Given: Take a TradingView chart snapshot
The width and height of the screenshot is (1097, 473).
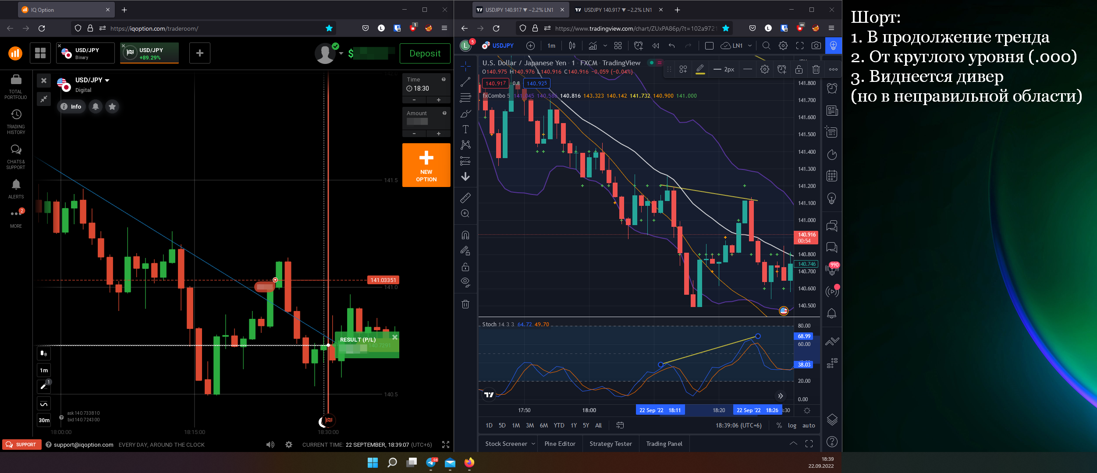Looking at the screenshot, I should coord(816,46).
